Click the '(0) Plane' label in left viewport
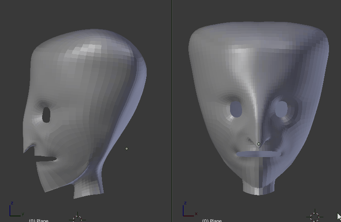The image size is (341, 222). click(38, 220)
